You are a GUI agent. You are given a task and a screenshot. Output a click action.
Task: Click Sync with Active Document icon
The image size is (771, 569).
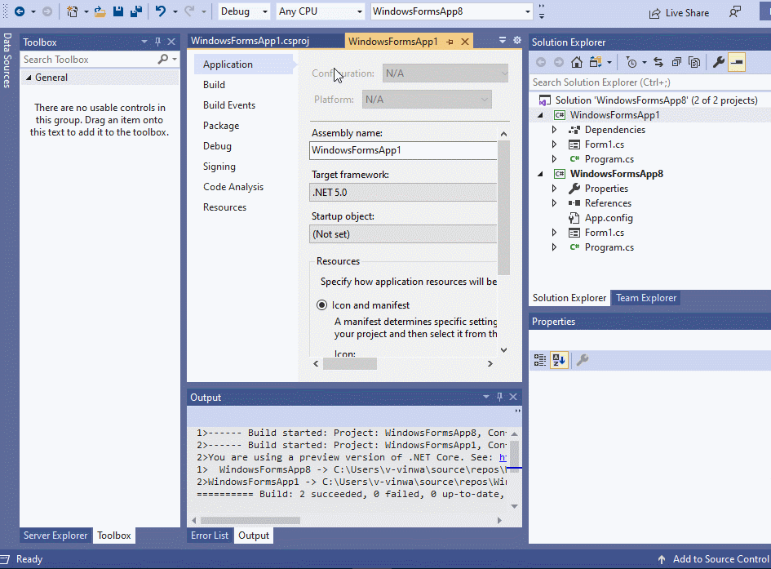click(658, 62)
